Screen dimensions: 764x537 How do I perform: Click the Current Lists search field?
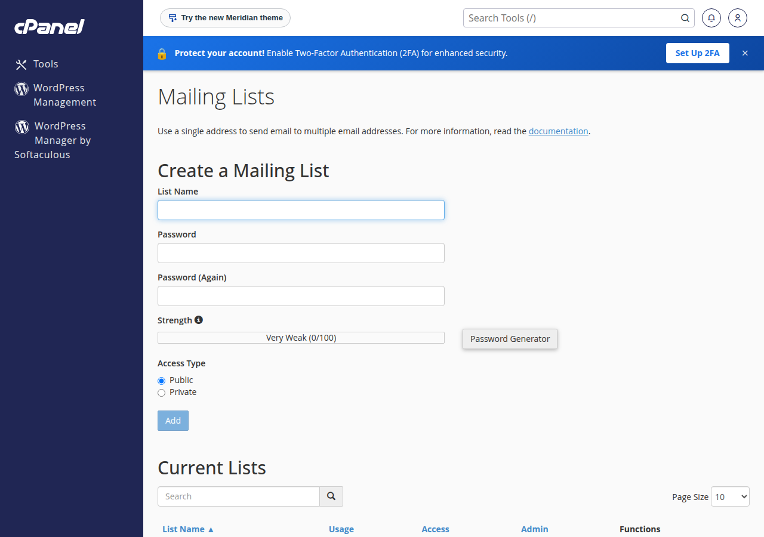point(239,496)
